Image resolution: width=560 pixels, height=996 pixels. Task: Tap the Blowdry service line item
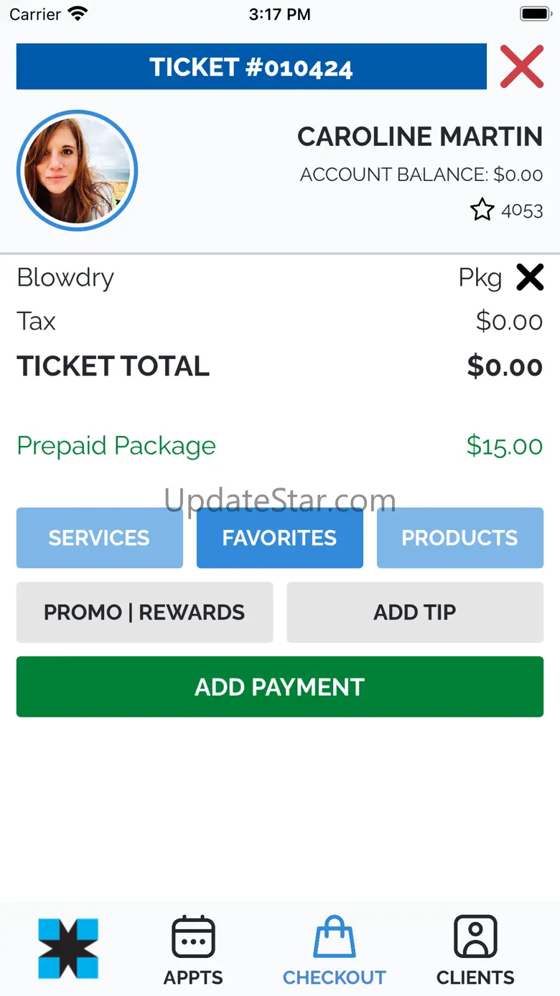tap(65, 277)
